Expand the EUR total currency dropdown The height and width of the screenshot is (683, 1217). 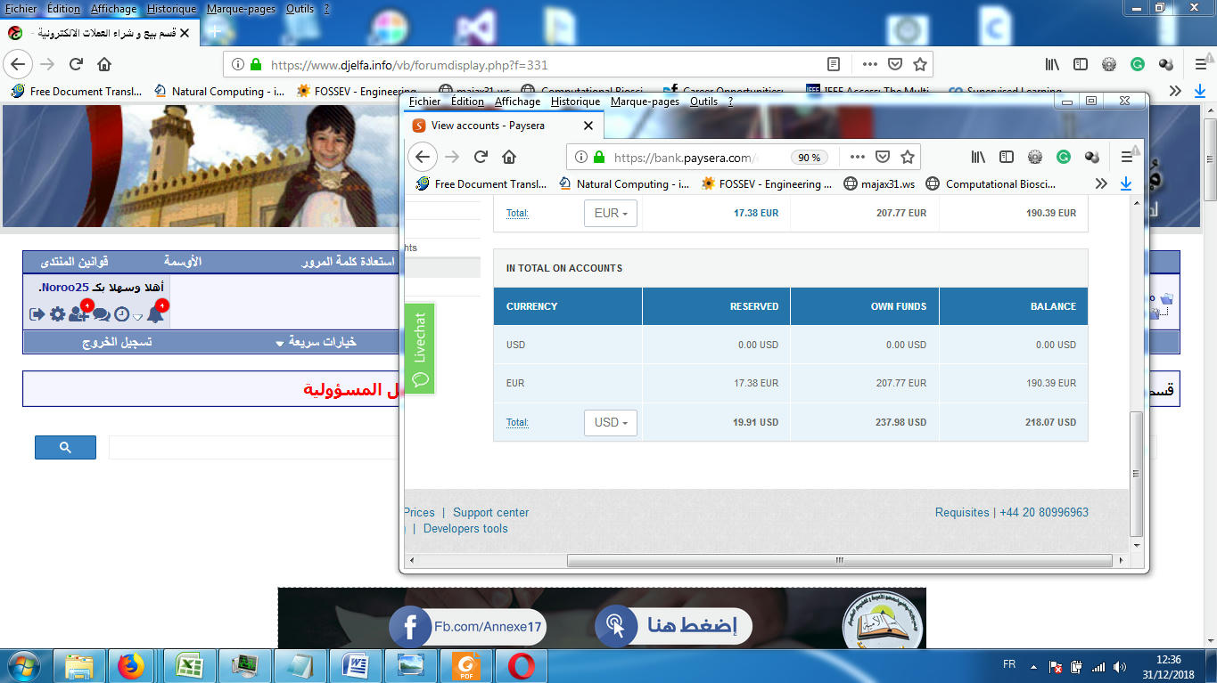coord(611,214)
